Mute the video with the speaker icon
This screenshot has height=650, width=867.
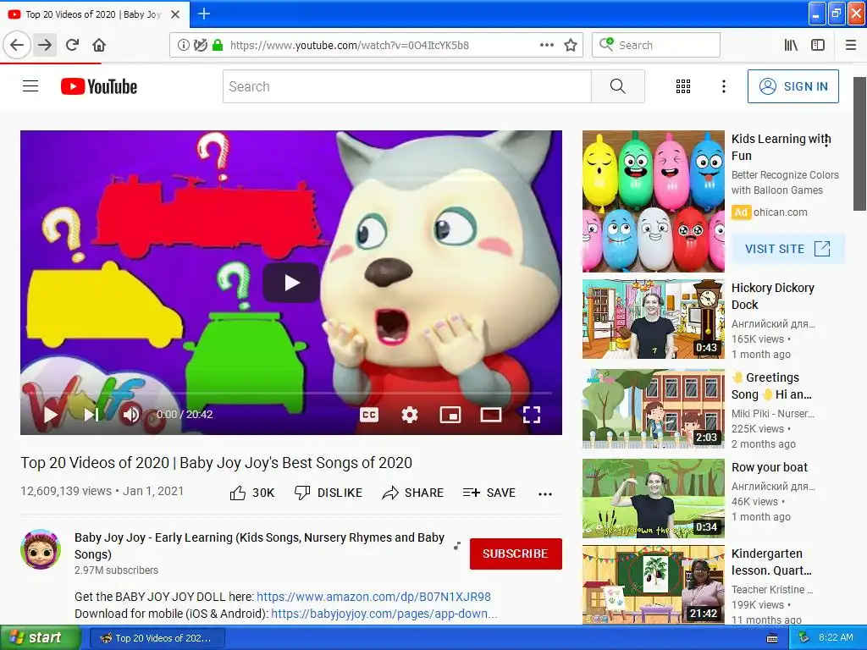130,415
